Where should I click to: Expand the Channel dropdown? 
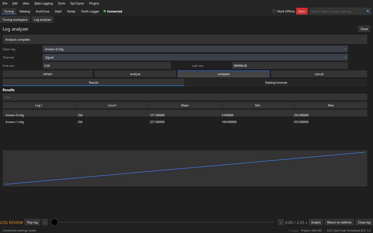195,57
